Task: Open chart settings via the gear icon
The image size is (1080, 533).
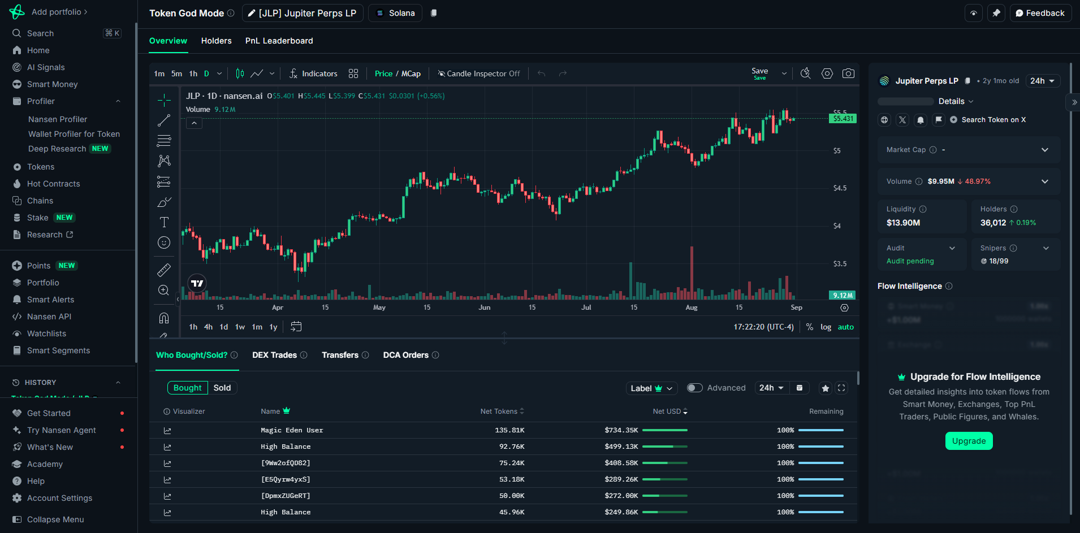Action: (x=827, y=73)
